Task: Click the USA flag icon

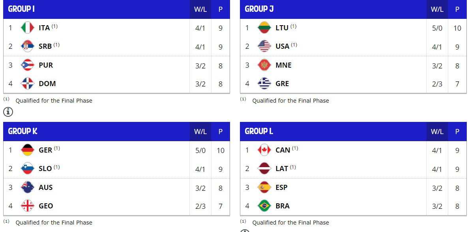Action: click(x=264, y=46)
